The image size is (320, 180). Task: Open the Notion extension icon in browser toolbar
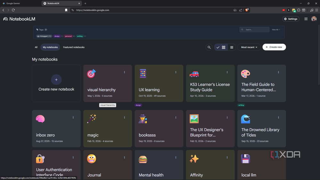pyautogui.click(x=289, y=10)
